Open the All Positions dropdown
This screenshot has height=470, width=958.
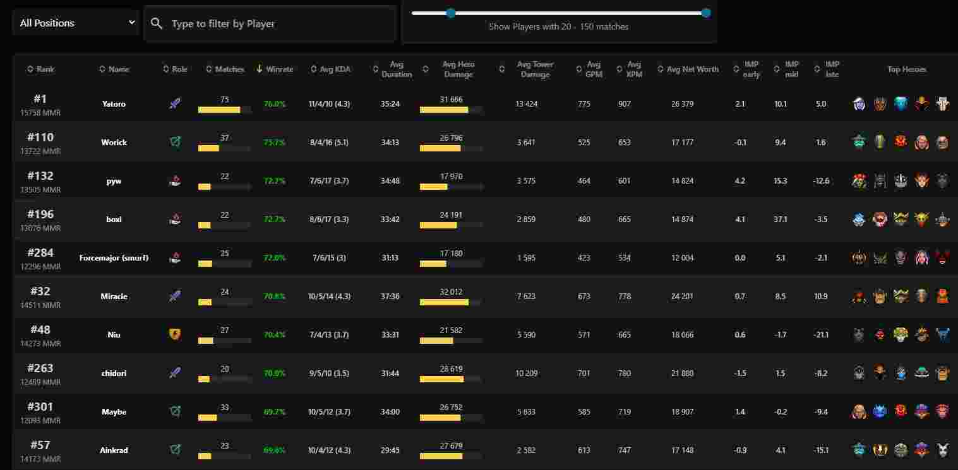[x=76, y=23]
